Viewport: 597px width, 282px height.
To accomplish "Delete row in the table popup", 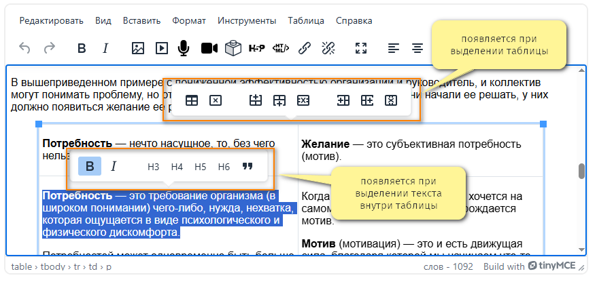I will click(303, 100).
